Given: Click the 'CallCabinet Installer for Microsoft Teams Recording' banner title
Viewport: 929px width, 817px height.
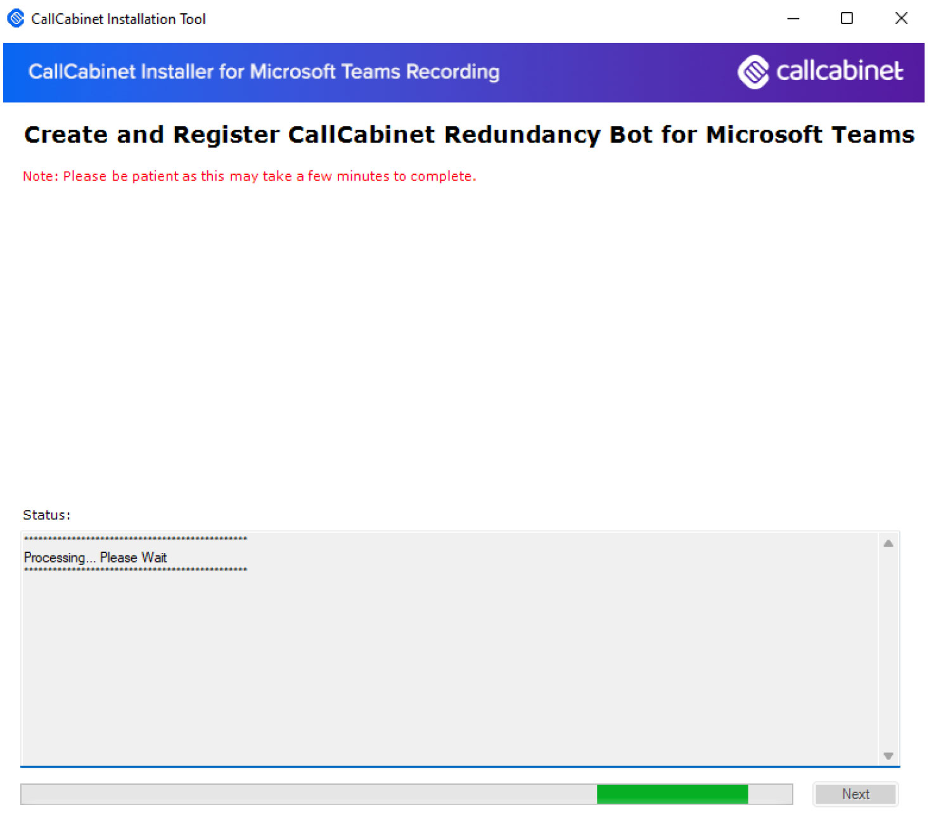Looking at the screenshot, I should click(264, 72).
